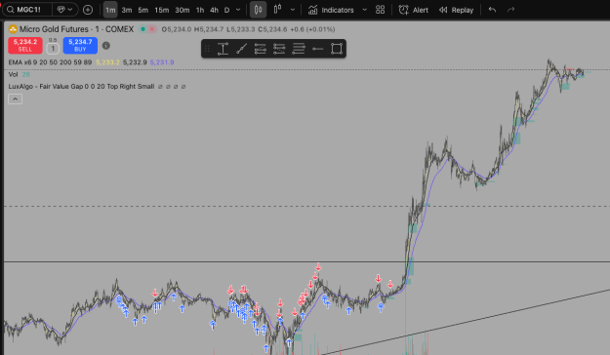The width and height of the screenshot is (610, 355).
Task: Click the L5,233.3 low price value
Action: tap(241, 29)
